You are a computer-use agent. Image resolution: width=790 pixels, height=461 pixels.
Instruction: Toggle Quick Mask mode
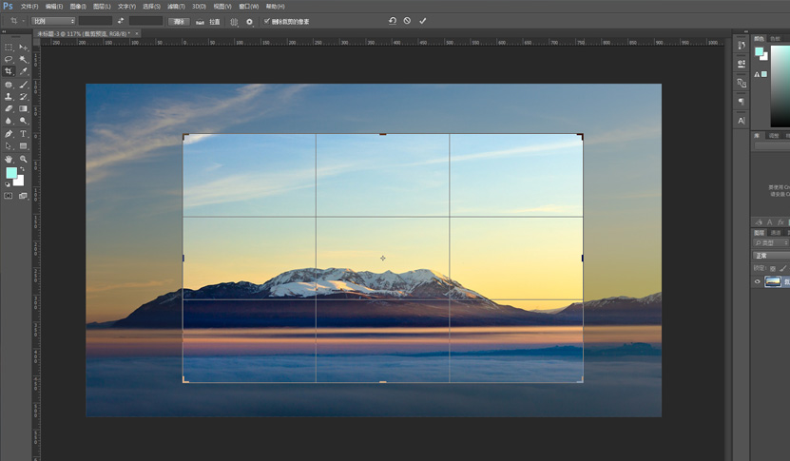(9, 196)
